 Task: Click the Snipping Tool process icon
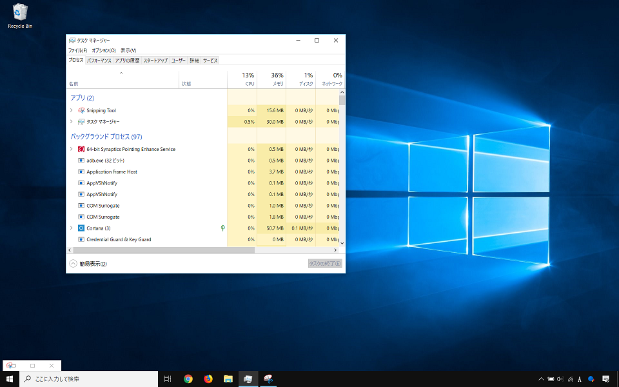(81, 110)
